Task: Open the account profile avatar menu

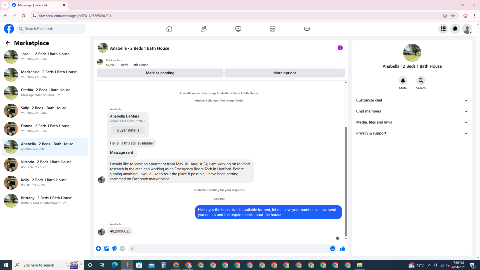Action: pos(467,29)
